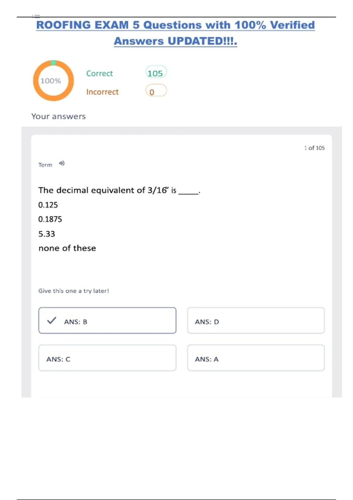Select the 0.125 choice text
Screen dimensions: 353x500
pos(48,205)
